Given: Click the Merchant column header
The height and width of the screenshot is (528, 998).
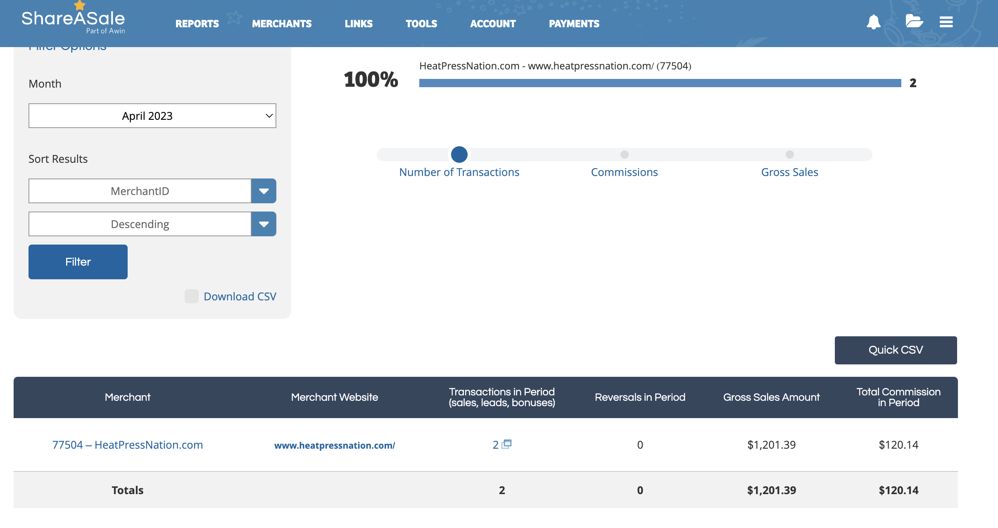Looking at the screenshot, I should (x=128, y=397).
